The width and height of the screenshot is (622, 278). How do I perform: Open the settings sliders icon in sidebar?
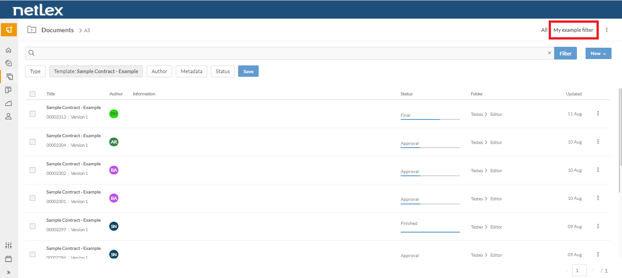tap(8, 245)
